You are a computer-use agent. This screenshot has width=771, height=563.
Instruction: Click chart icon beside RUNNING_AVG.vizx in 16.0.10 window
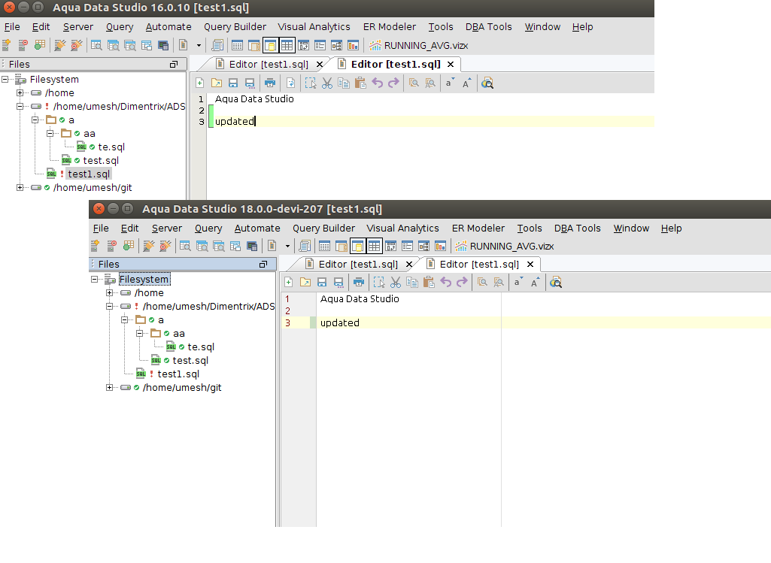pyautogui.click(x=375, y=45)
